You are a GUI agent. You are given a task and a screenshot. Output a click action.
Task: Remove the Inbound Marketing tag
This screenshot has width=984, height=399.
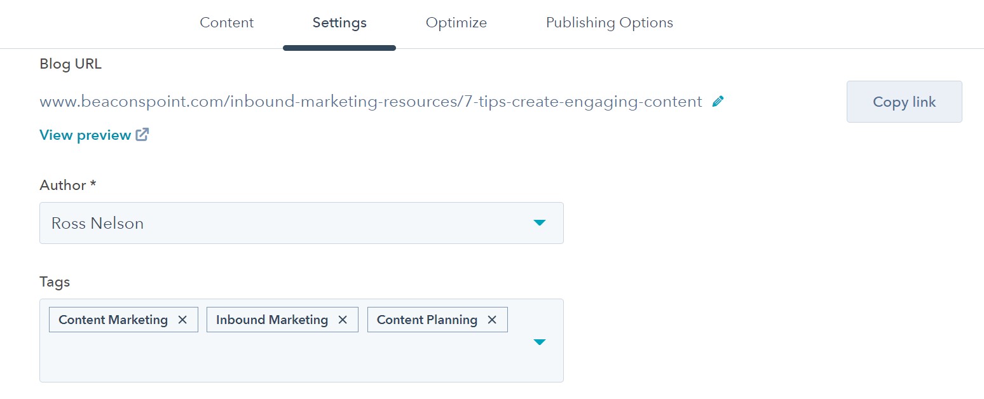click(343, 320)
